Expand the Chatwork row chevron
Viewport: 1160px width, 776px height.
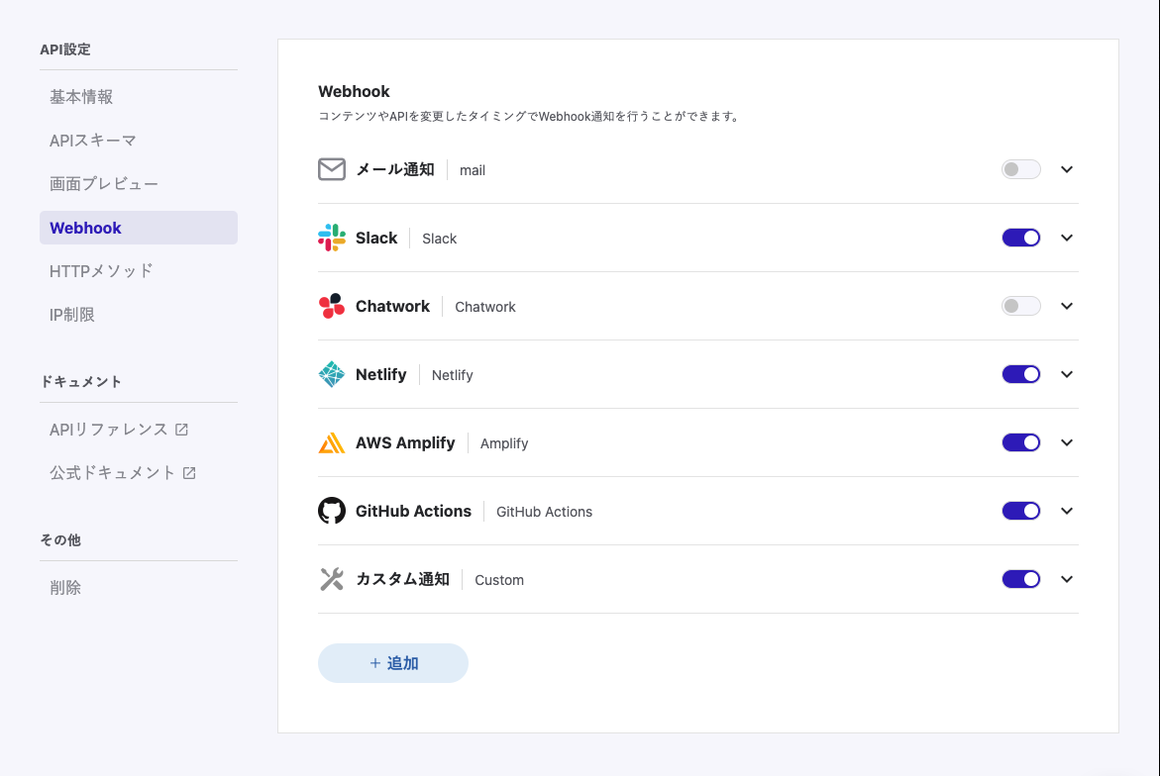point(1067,306)
